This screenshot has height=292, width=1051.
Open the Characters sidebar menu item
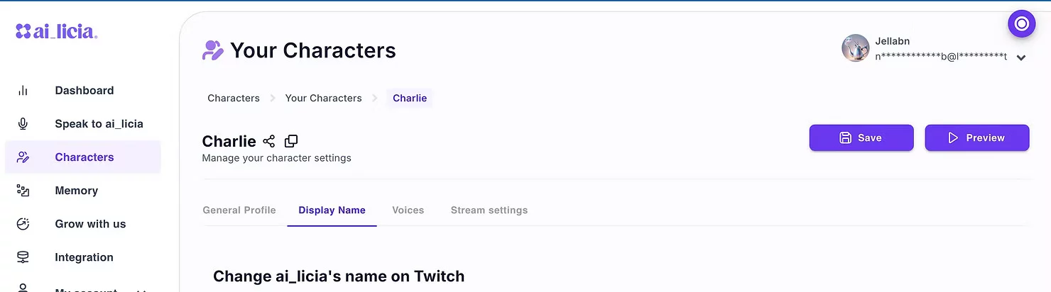point(84,157)
